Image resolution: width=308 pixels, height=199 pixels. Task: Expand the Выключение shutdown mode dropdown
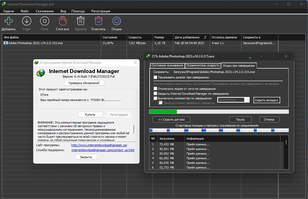pos(247,100)
